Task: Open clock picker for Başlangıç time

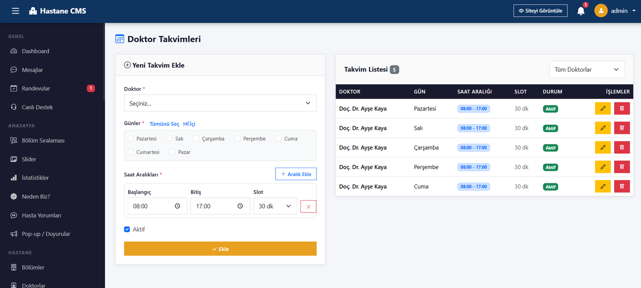Action: tap(177, 206)
